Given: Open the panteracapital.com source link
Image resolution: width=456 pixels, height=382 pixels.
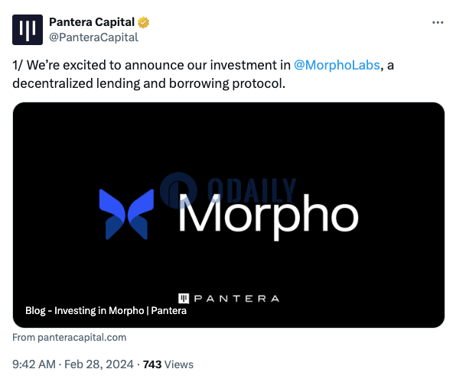Looking at the screenshot, I should [69, 337].
